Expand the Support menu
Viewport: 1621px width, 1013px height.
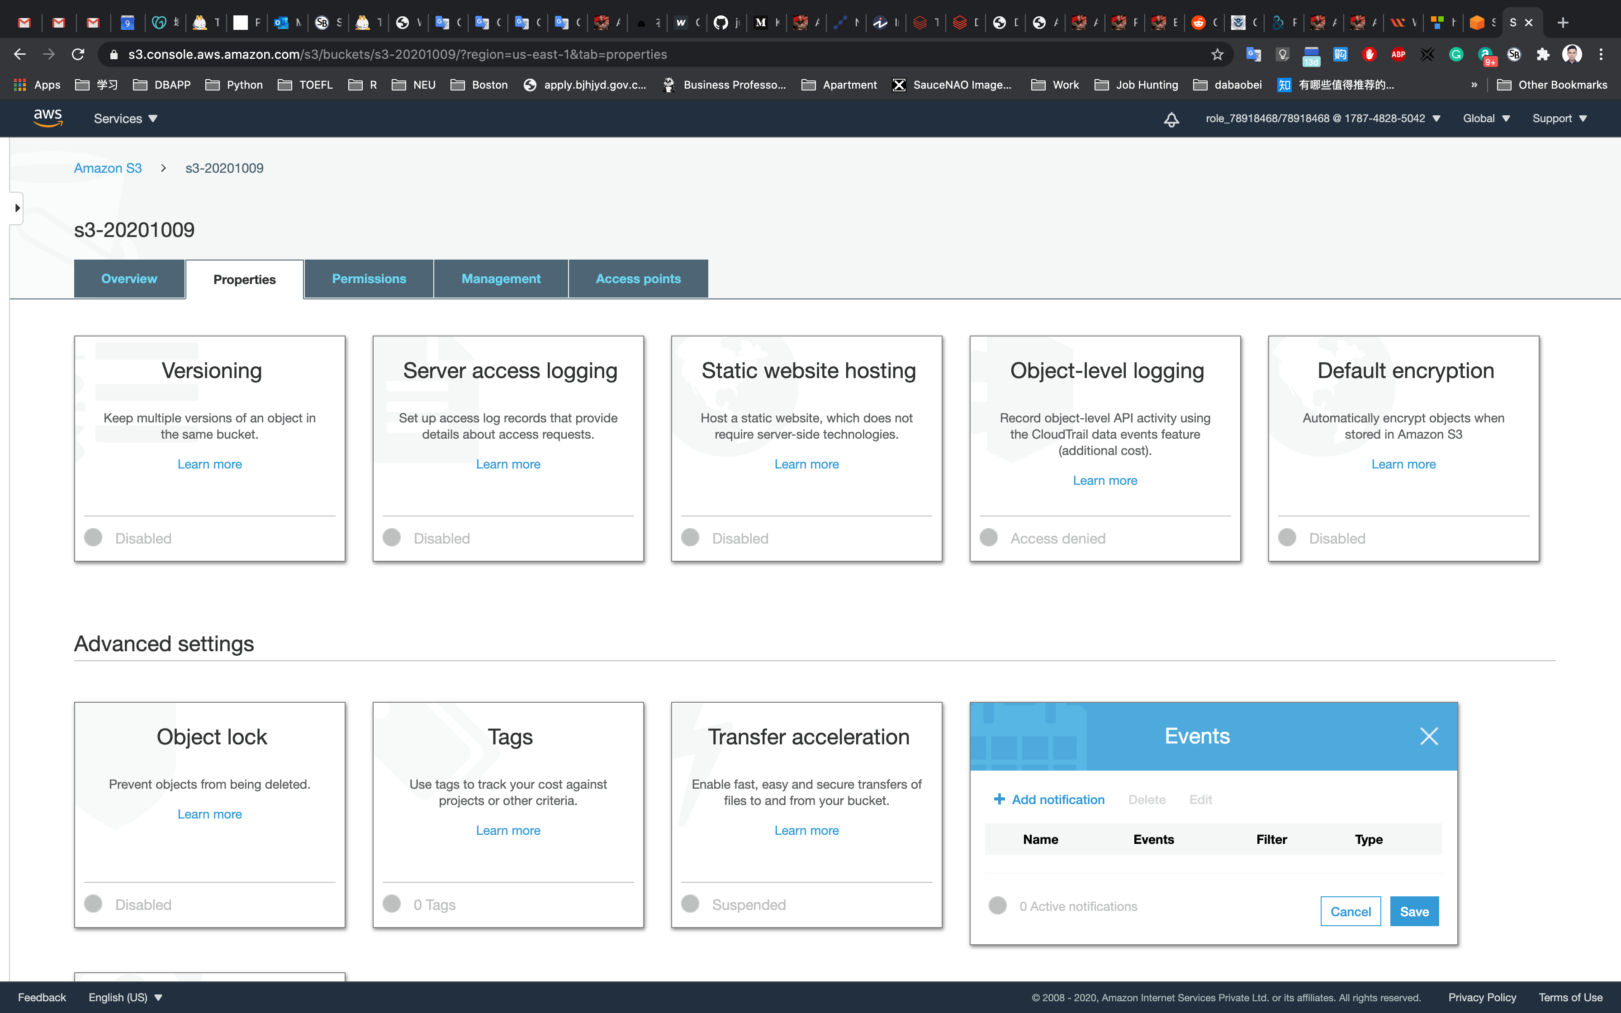1559,118
